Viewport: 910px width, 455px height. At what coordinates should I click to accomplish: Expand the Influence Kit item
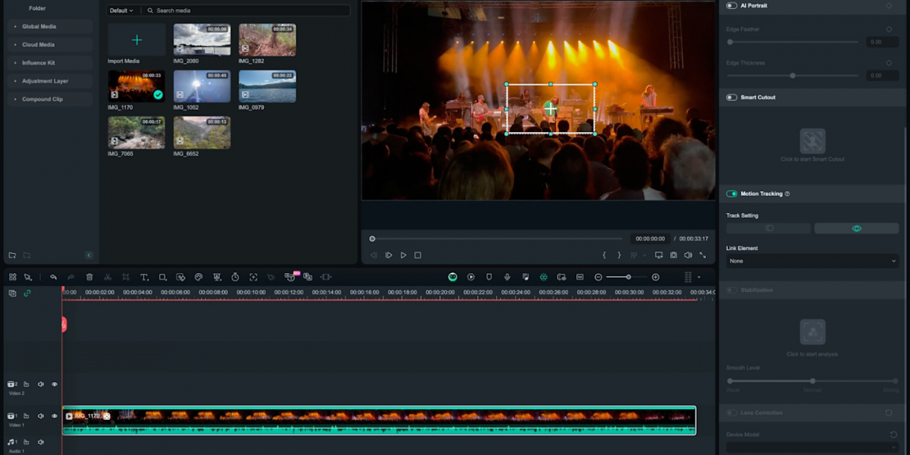pos(49,63)
